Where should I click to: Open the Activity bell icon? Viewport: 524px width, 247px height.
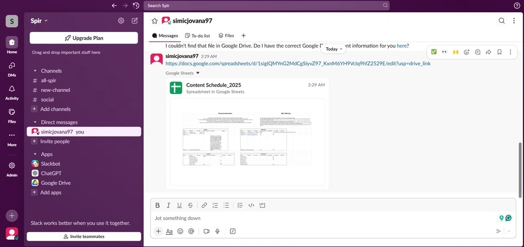click(12, 88)
